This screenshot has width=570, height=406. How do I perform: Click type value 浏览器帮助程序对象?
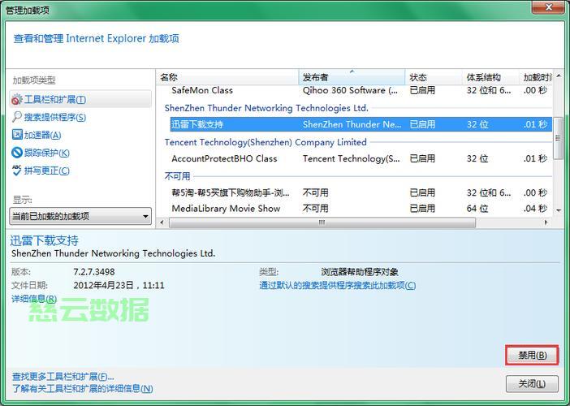[360, 272]
